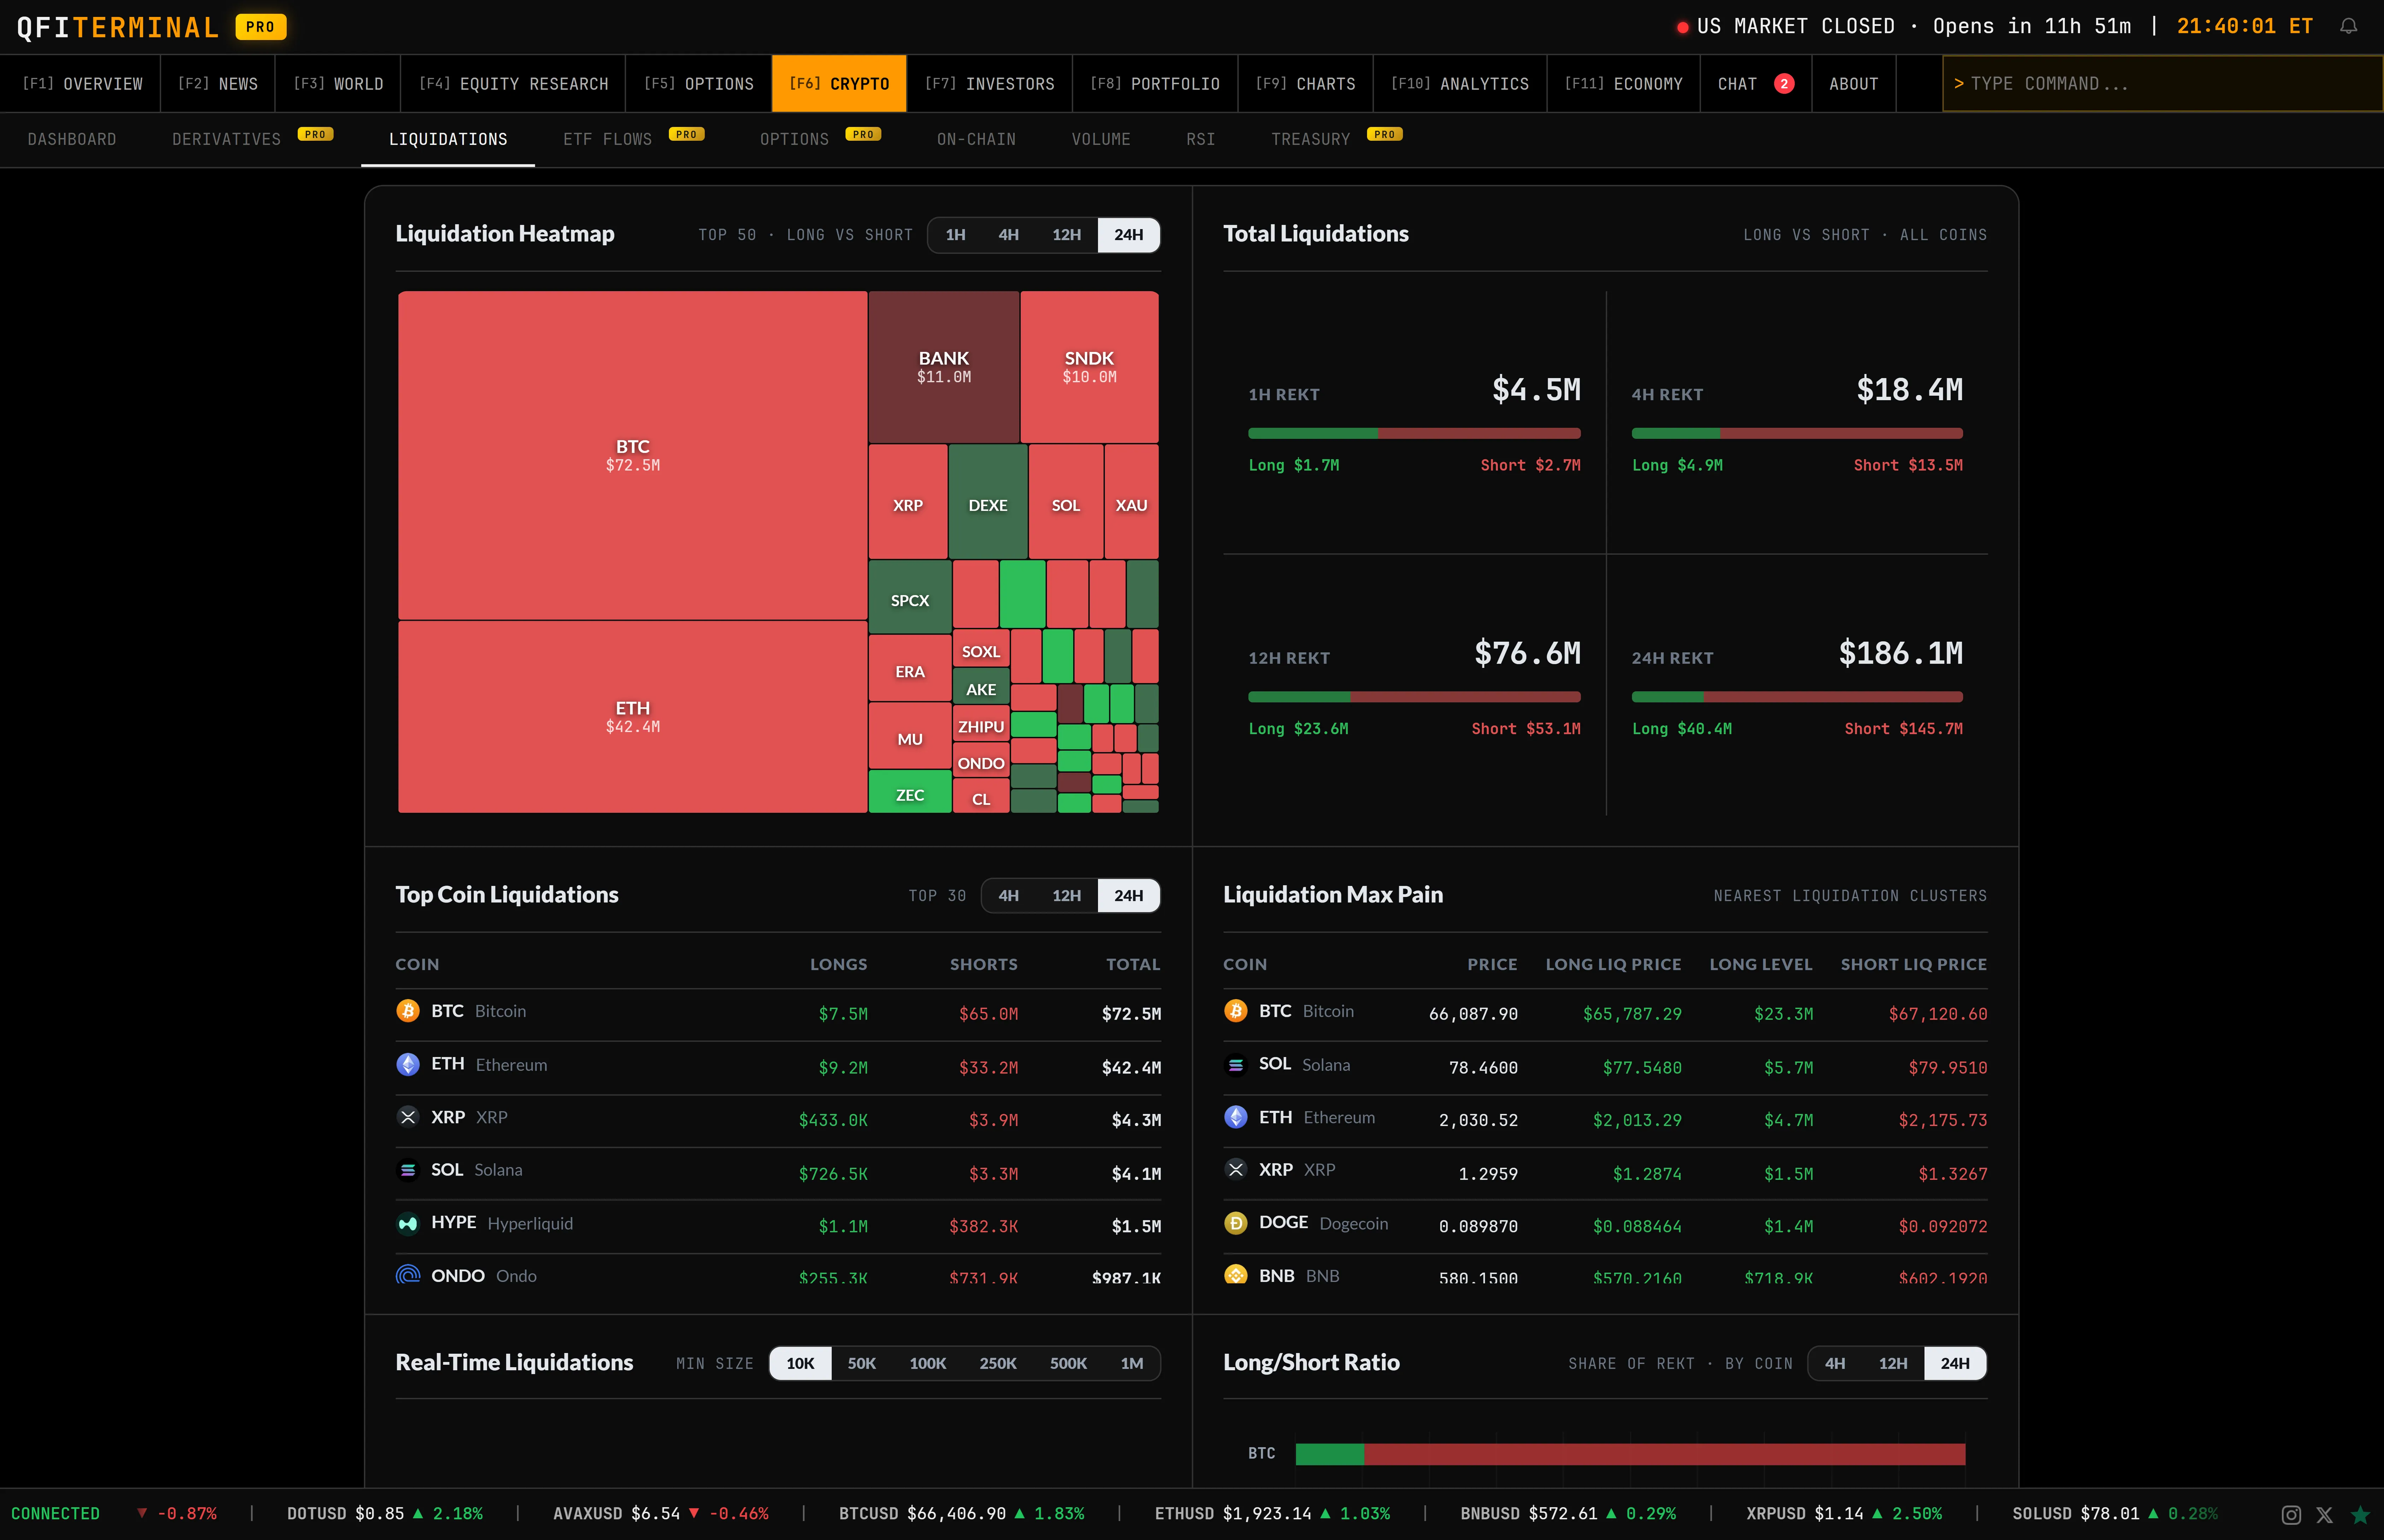
Task: Set real-time min size to 250K
Action: pos(998,1364)
